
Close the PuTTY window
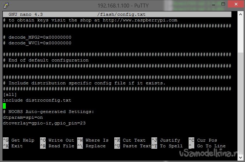[x=236, y=4]
